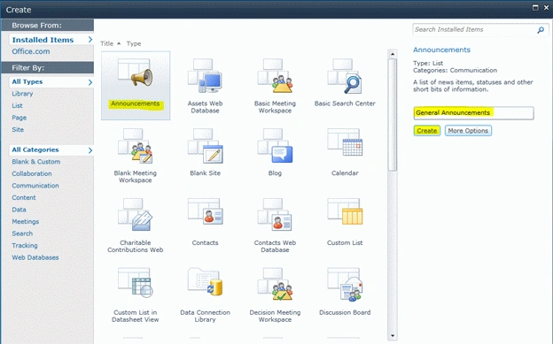Filter by Page type
The height and width of the screenshot is (344, 553).
[x=19, y=118]
